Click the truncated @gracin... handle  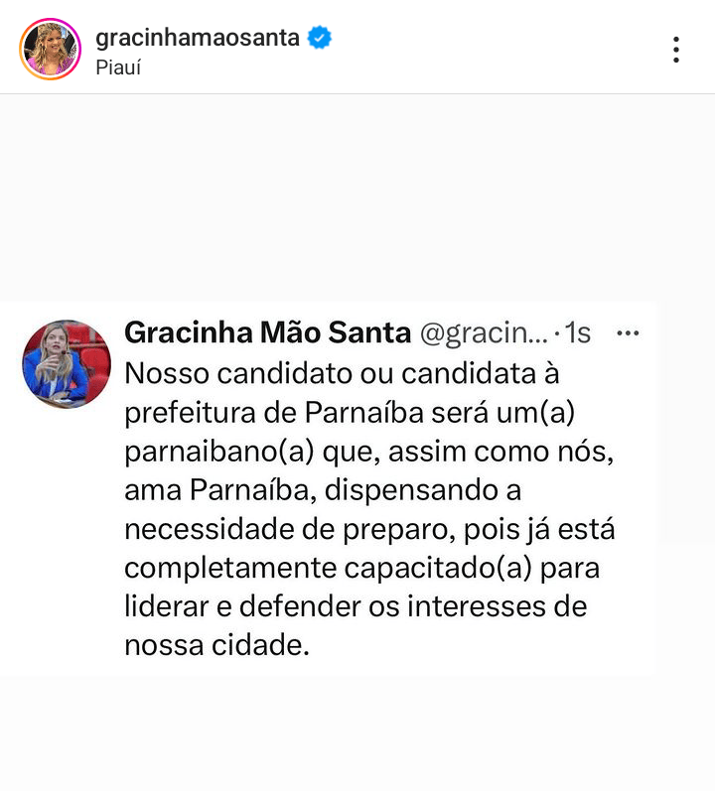(484, 334)
